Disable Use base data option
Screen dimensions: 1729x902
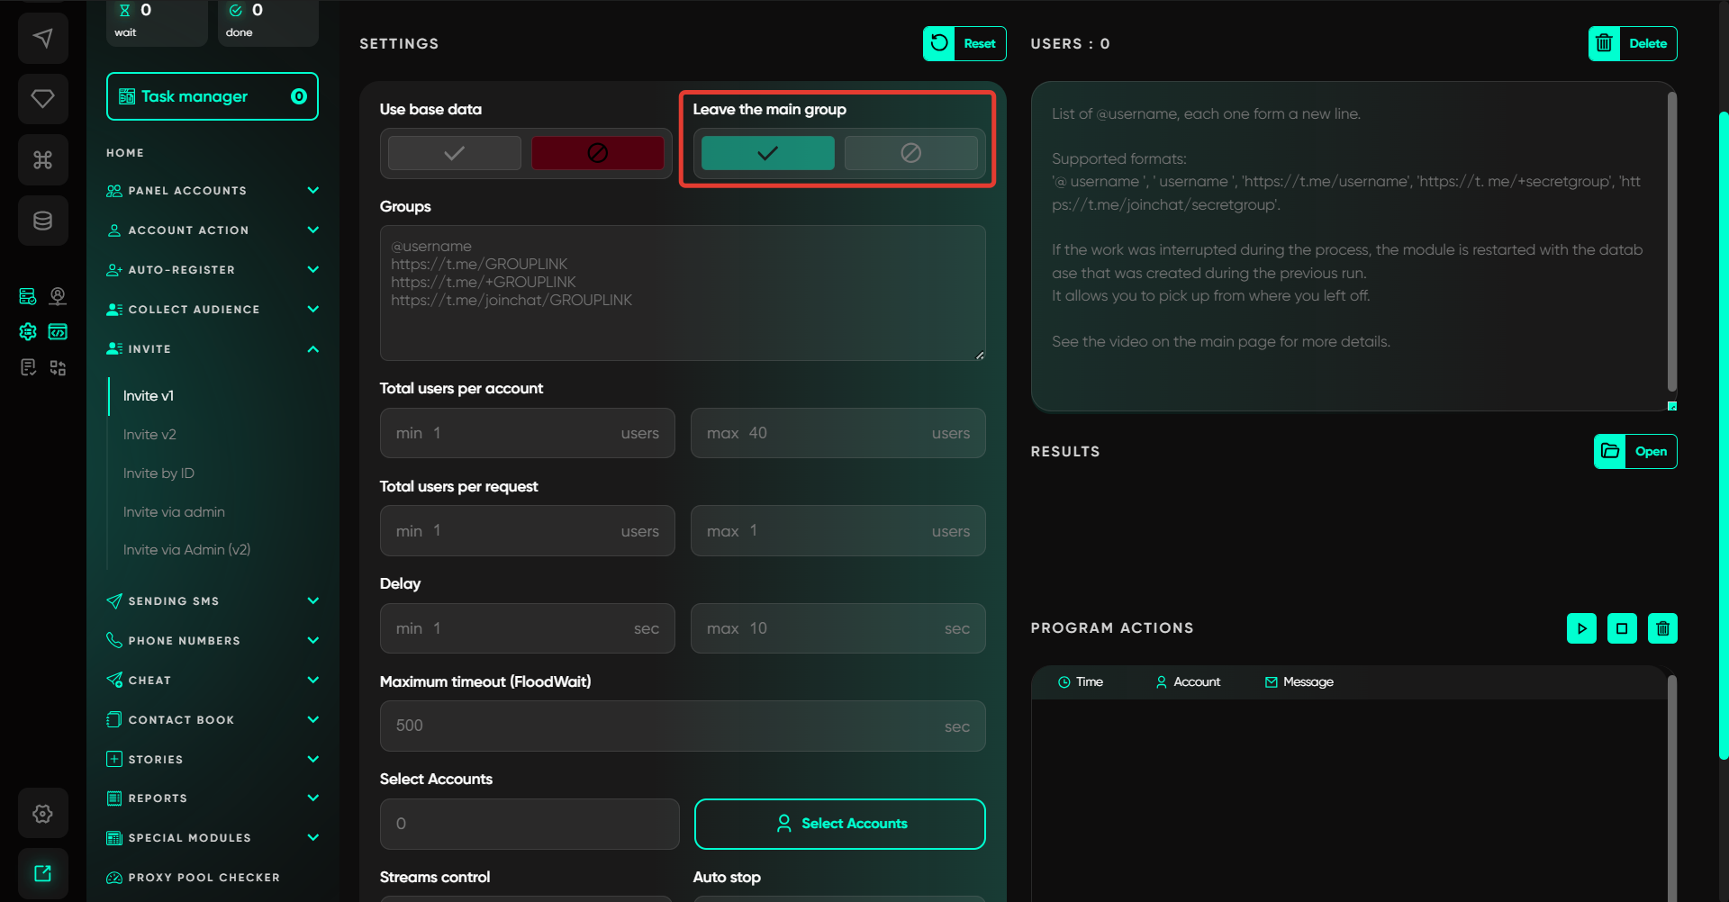click(597, 153)
